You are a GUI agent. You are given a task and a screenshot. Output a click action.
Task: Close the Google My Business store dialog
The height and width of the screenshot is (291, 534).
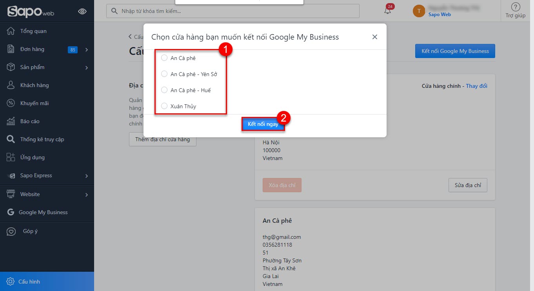point(375,37)
